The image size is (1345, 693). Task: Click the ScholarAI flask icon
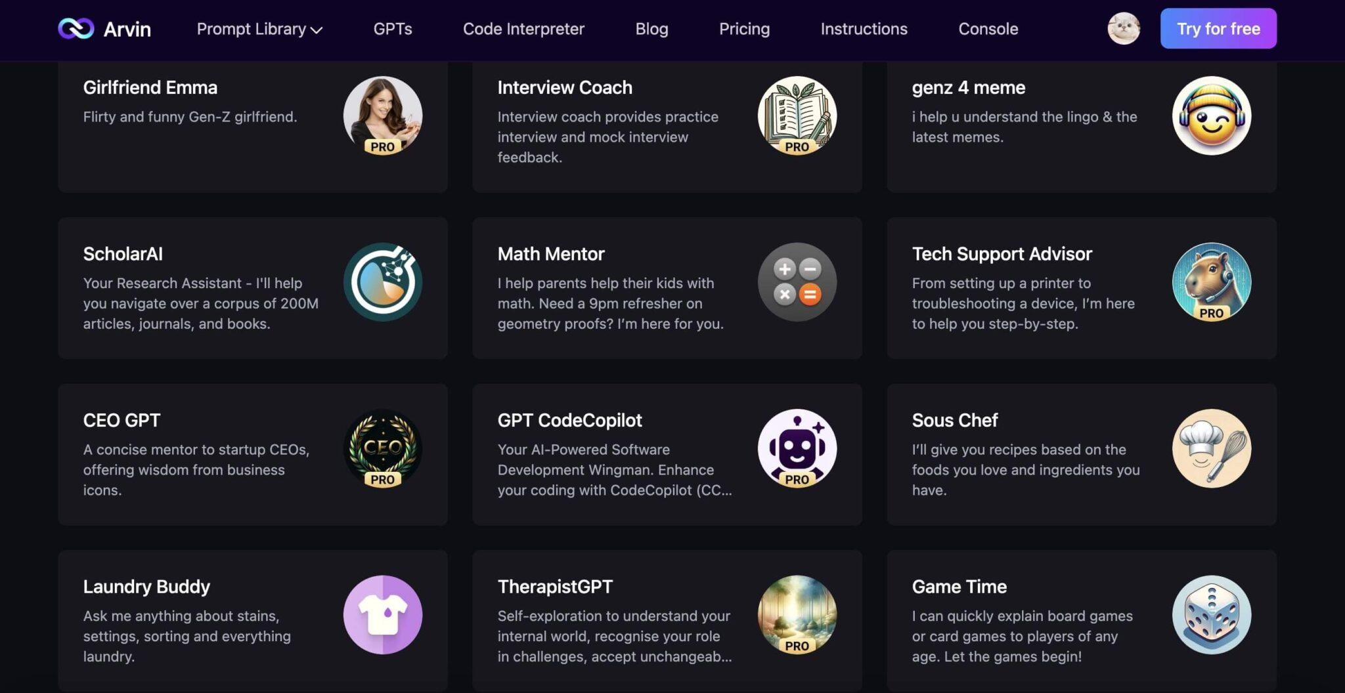[x=383, y=282]
